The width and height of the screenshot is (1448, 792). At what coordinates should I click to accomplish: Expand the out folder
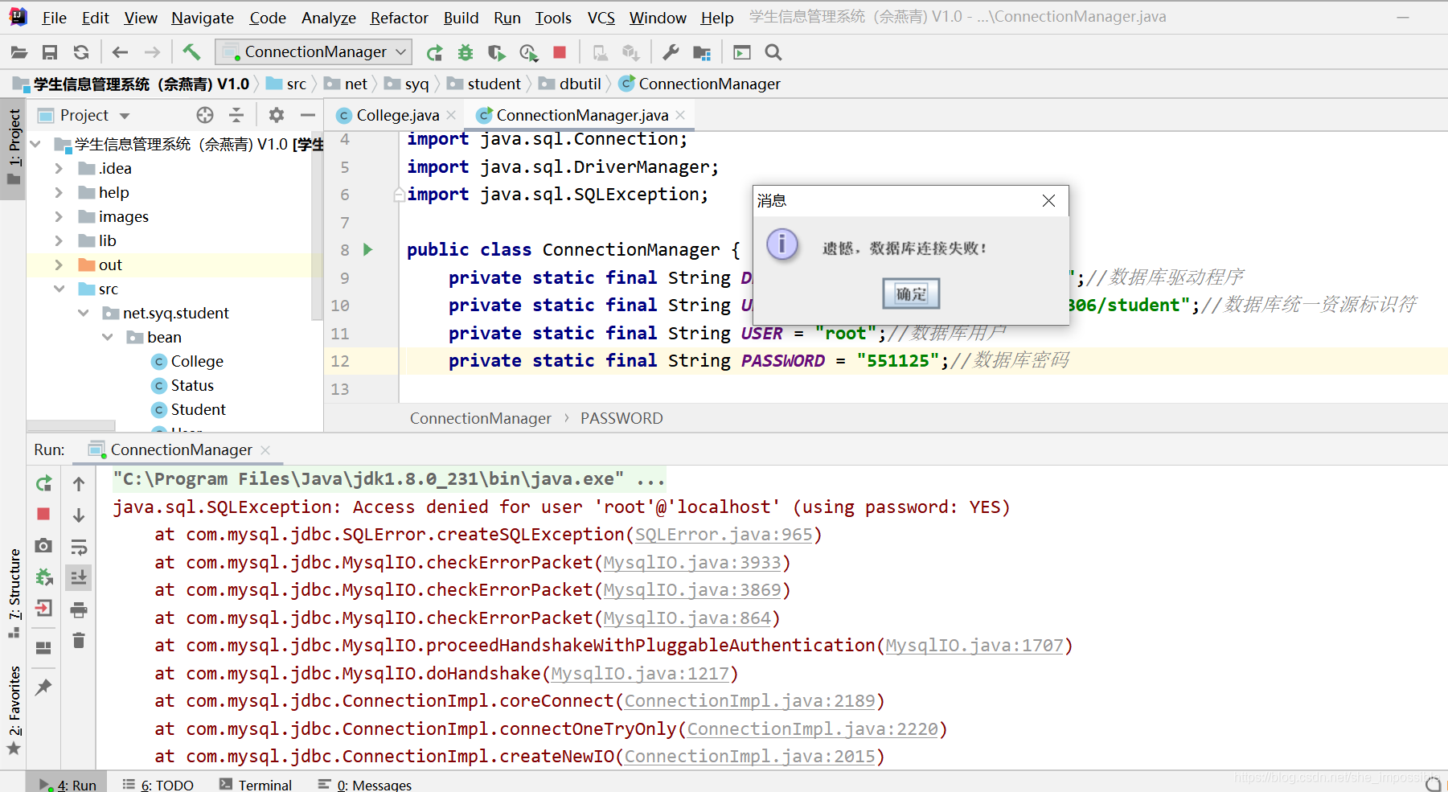coord(59,265)
